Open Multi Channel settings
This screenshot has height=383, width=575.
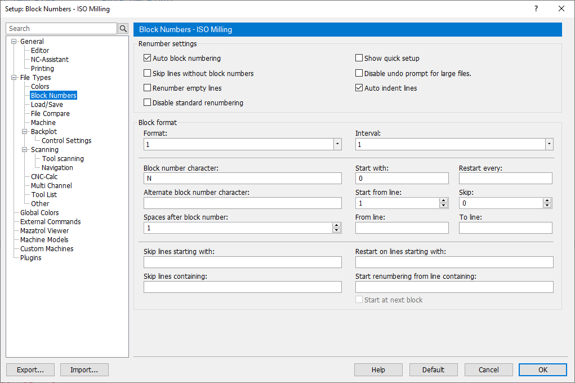(x=51, y=186)
